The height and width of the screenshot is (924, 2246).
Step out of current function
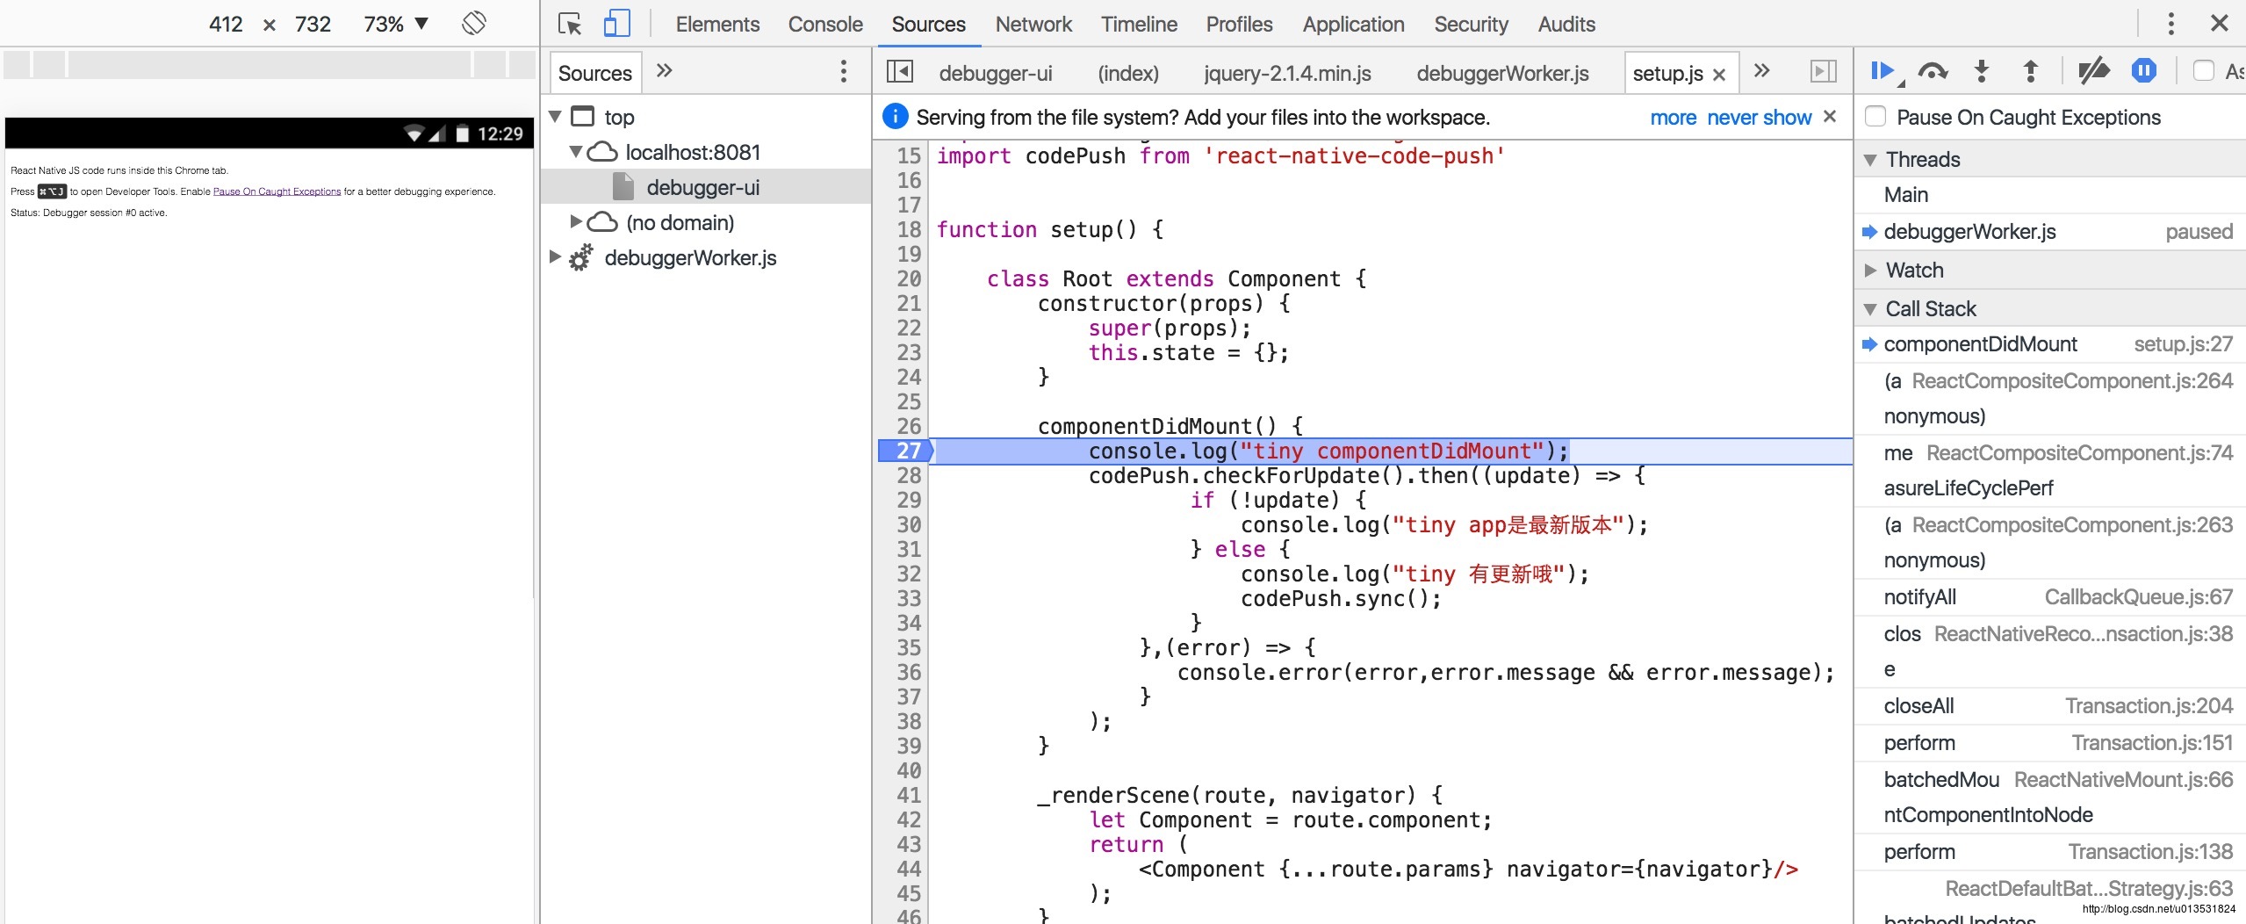click(2031, 71)
